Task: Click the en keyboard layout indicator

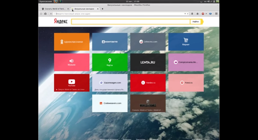Action: [205, 2]
